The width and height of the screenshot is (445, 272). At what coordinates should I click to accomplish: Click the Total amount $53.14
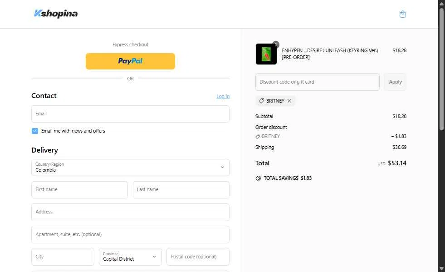pyautogui.click(x=397, y=163)
